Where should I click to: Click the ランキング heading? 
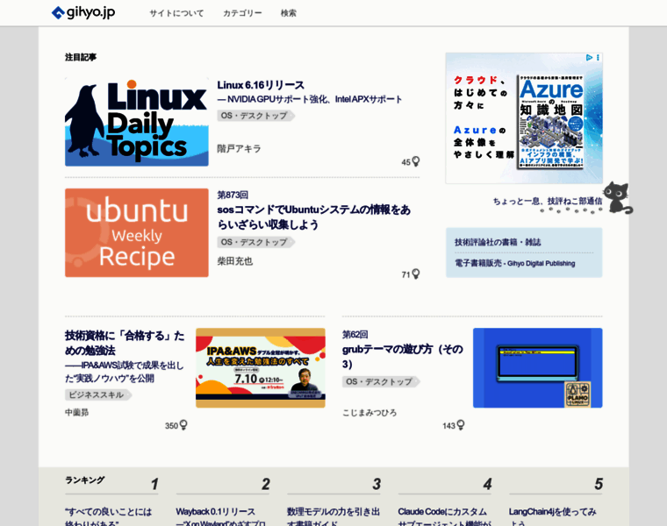point(84,480)
